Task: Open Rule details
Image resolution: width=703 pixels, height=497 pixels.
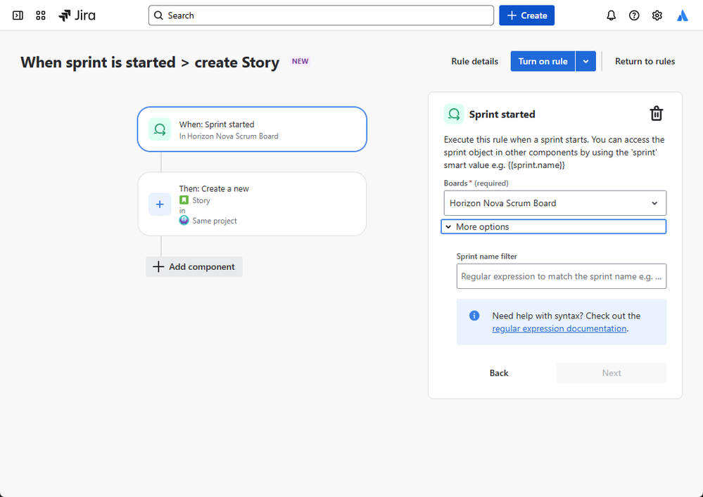Action: 474,61
